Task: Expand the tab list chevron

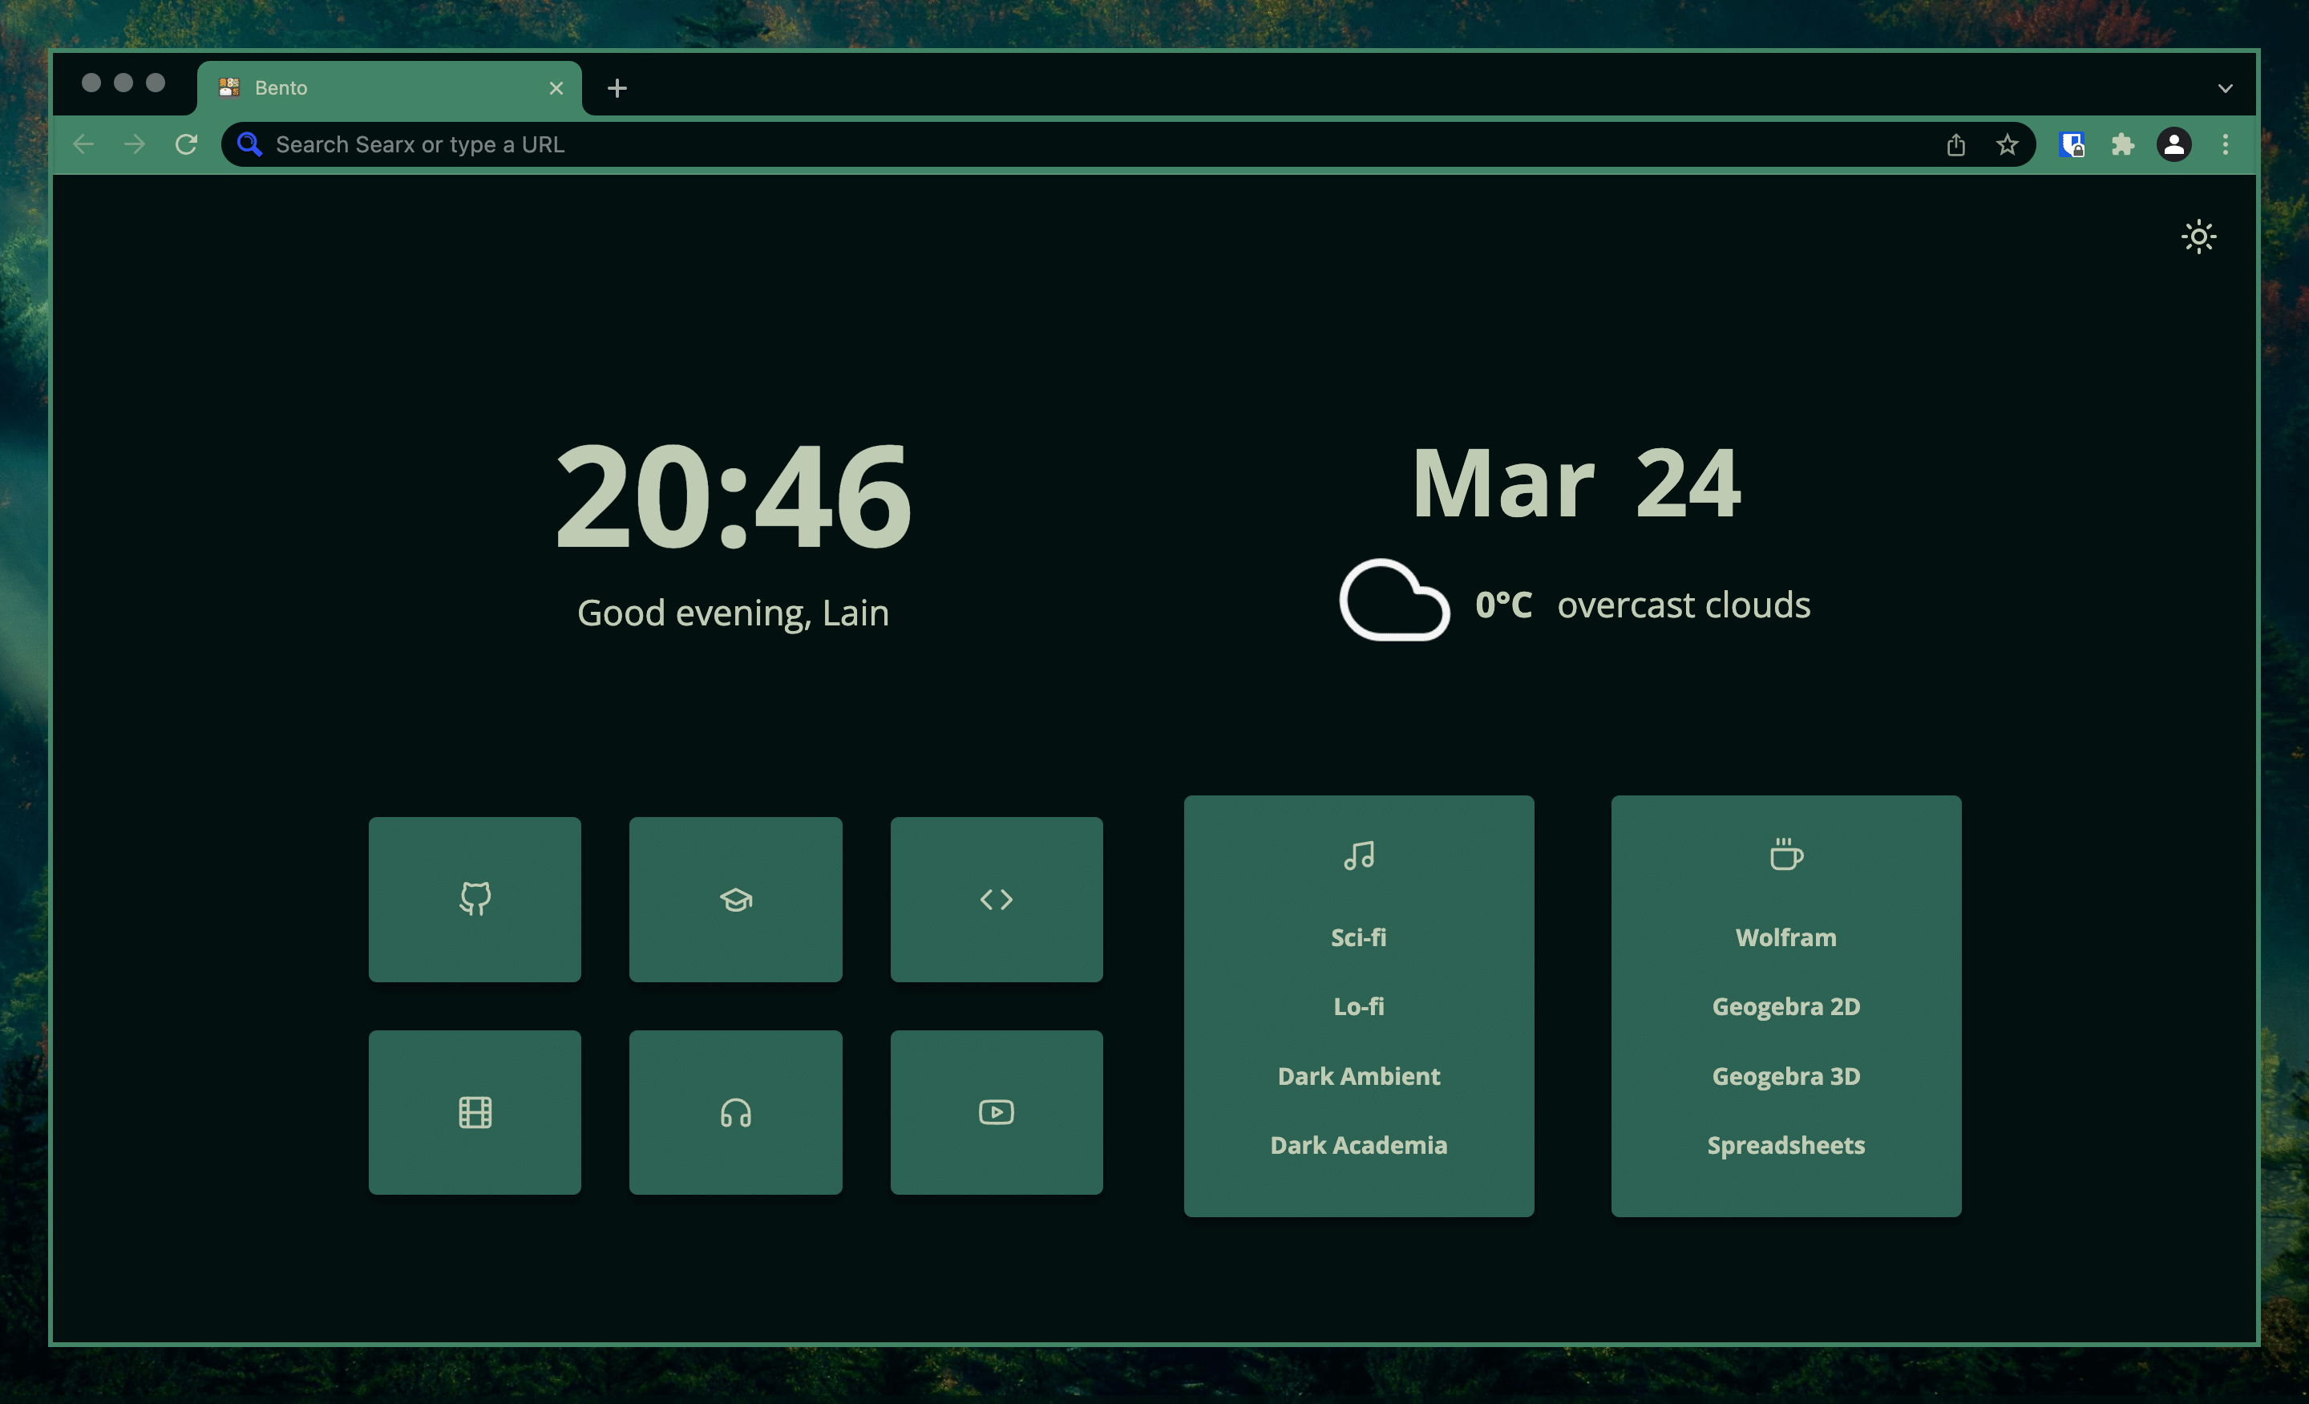Action: coord(2225,87)
